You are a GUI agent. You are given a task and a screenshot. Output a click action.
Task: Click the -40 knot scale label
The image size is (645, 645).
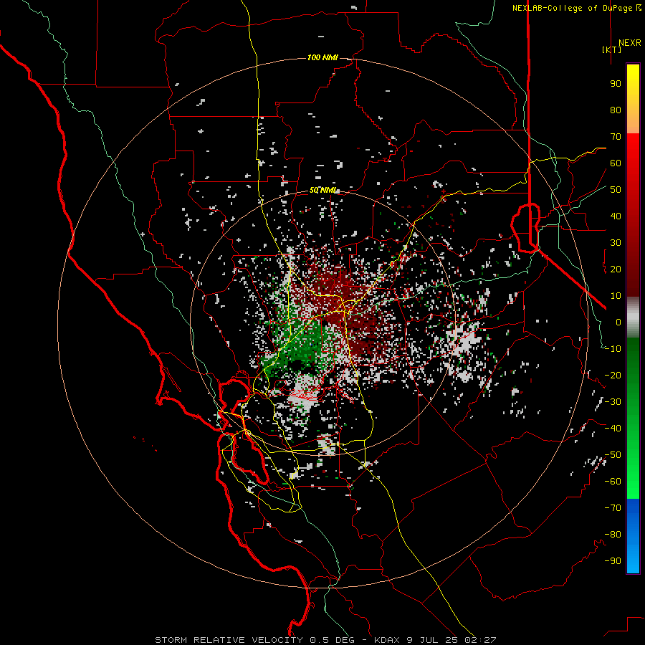click(613, 429)
